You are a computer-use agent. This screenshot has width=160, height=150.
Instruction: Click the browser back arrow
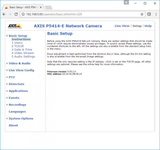tap(4, 14)
